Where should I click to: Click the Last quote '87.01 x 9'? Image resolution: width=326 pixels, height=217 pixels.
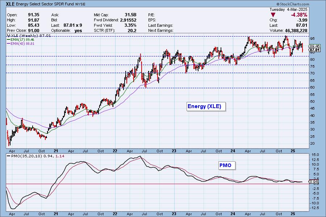coord(73,25)
